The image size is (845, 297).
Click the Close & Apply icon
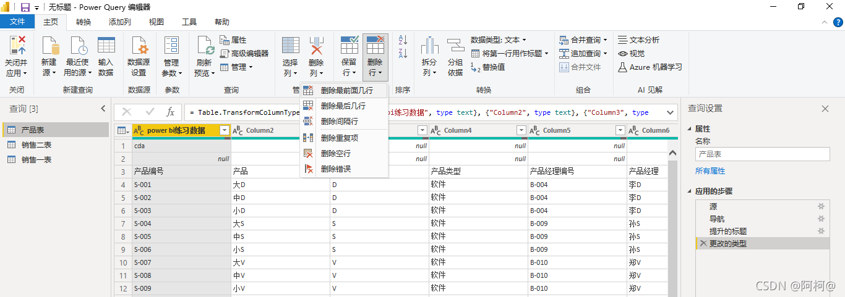(17, 46)
